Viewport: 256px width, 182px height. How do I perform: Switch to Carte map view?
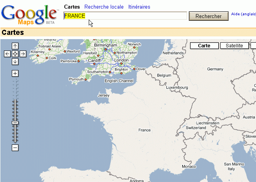pos(204,45)
